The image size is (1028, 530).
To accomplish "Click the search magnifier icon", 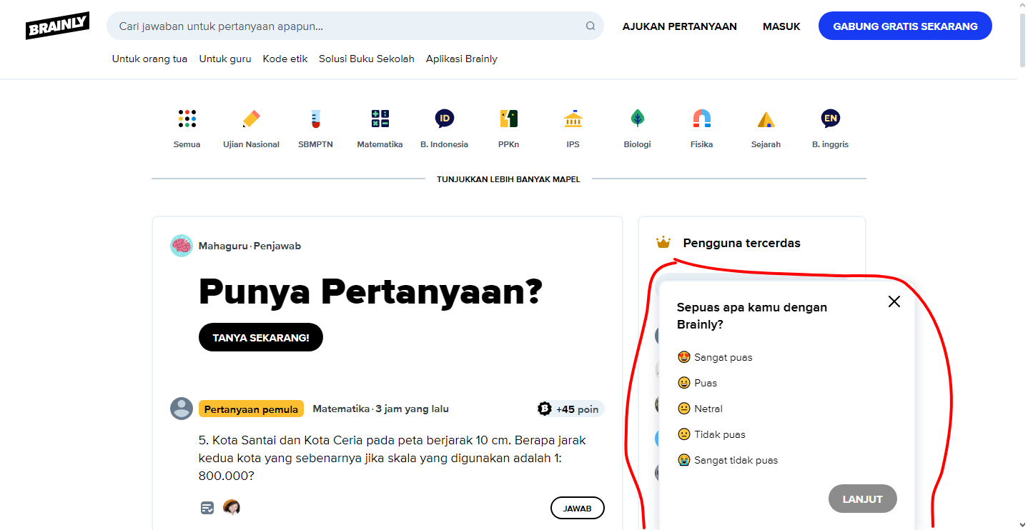I will 590,26.
